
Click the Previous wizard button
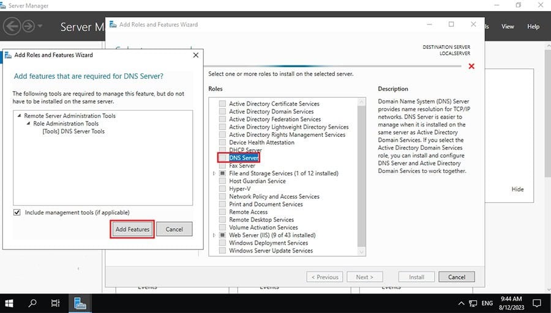point(324,277)
